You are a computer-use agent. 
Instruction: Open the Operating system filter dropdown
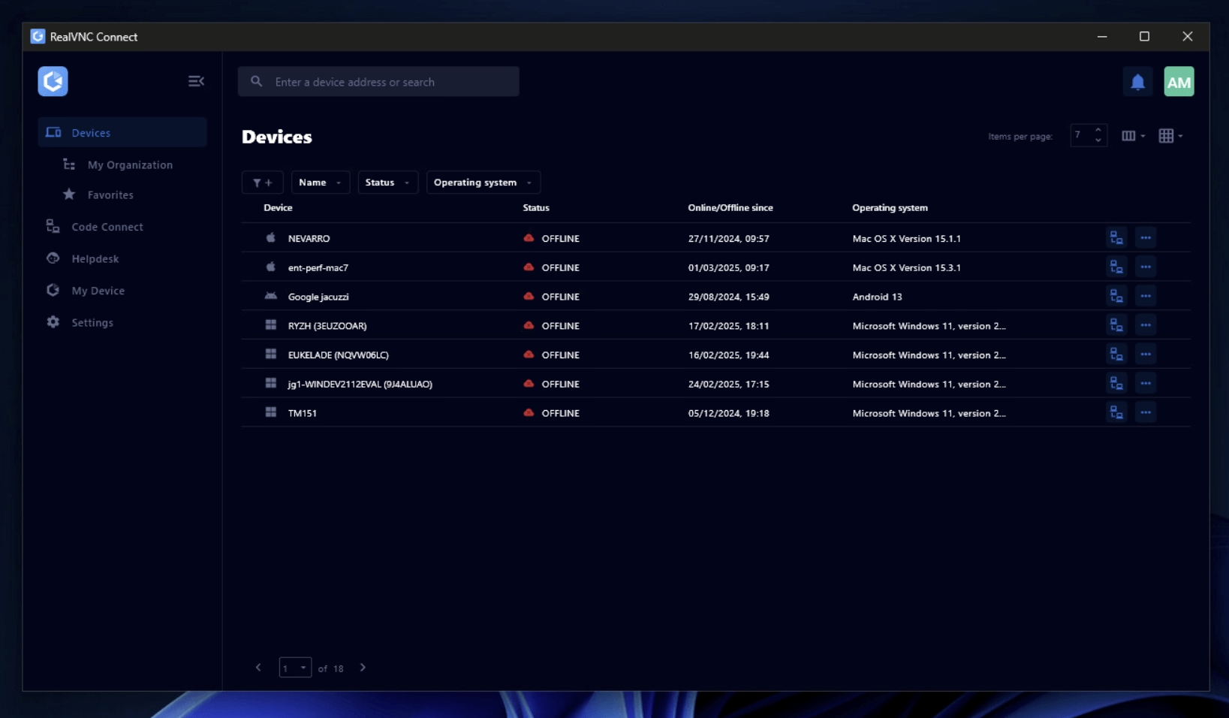tap(483, 183)
